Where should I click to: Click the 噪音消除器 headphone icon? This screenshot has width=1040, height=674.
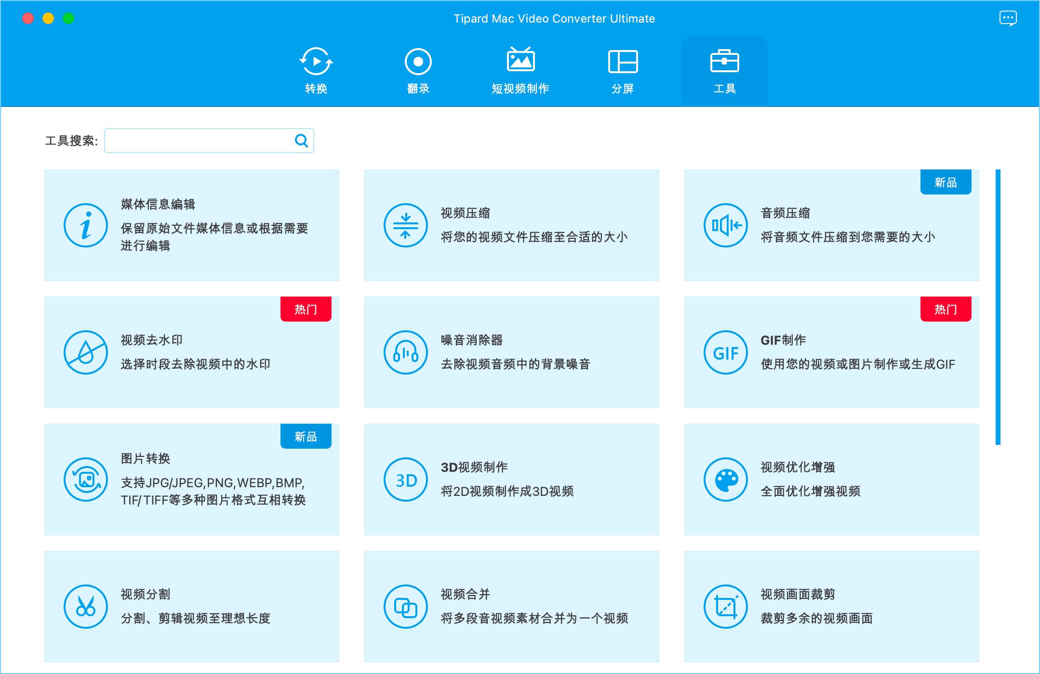[x=406, y=352]
